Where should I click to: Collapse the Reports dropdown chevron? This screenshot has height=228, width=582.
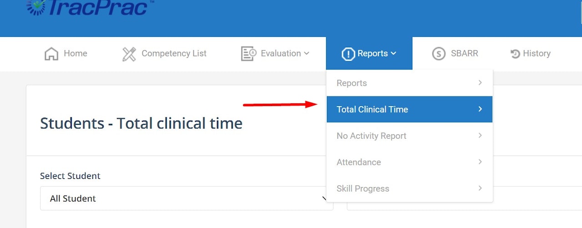coord(393,53)
